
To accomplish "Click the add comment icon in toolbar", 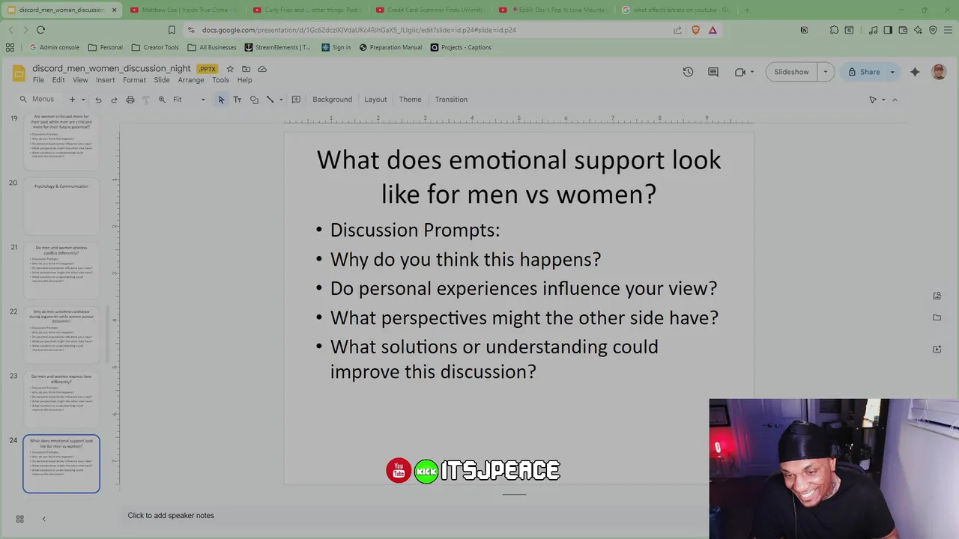I will coord(296,100).
